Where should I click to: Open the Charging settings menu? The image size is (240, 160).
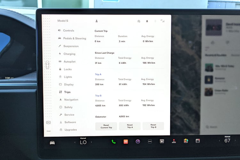pos(69,54)
